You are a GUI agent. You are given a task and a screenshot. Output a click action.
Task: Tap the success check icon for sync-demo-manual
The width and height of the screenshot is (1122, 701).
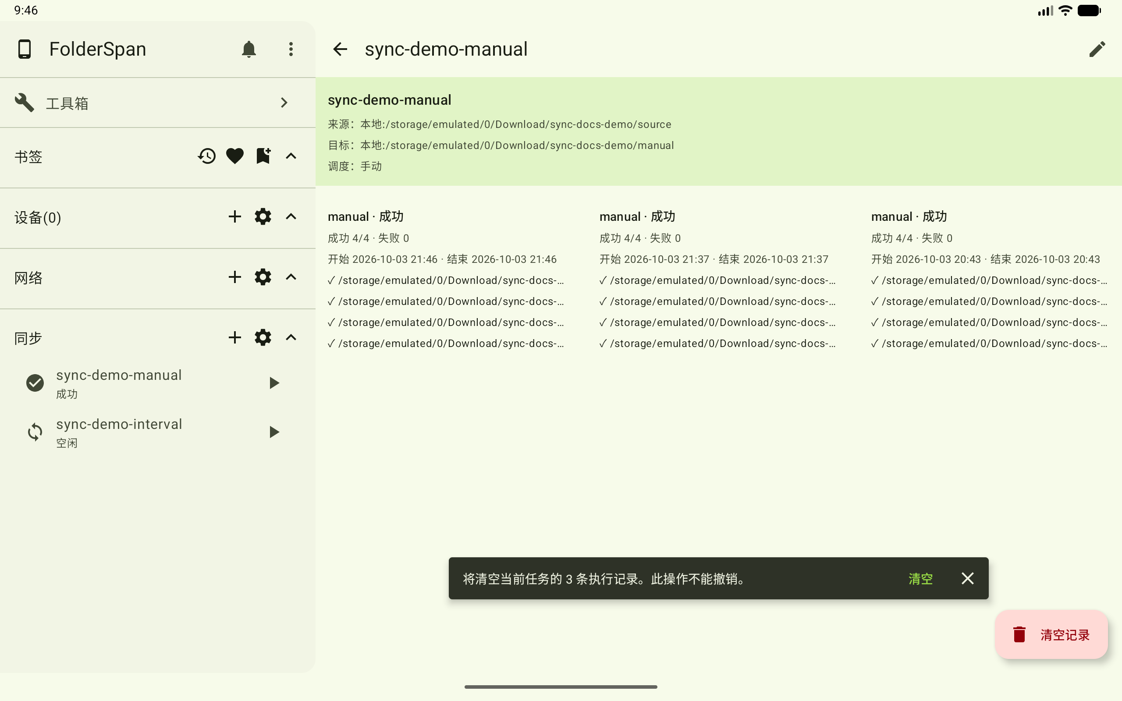(x=35, y=383)
